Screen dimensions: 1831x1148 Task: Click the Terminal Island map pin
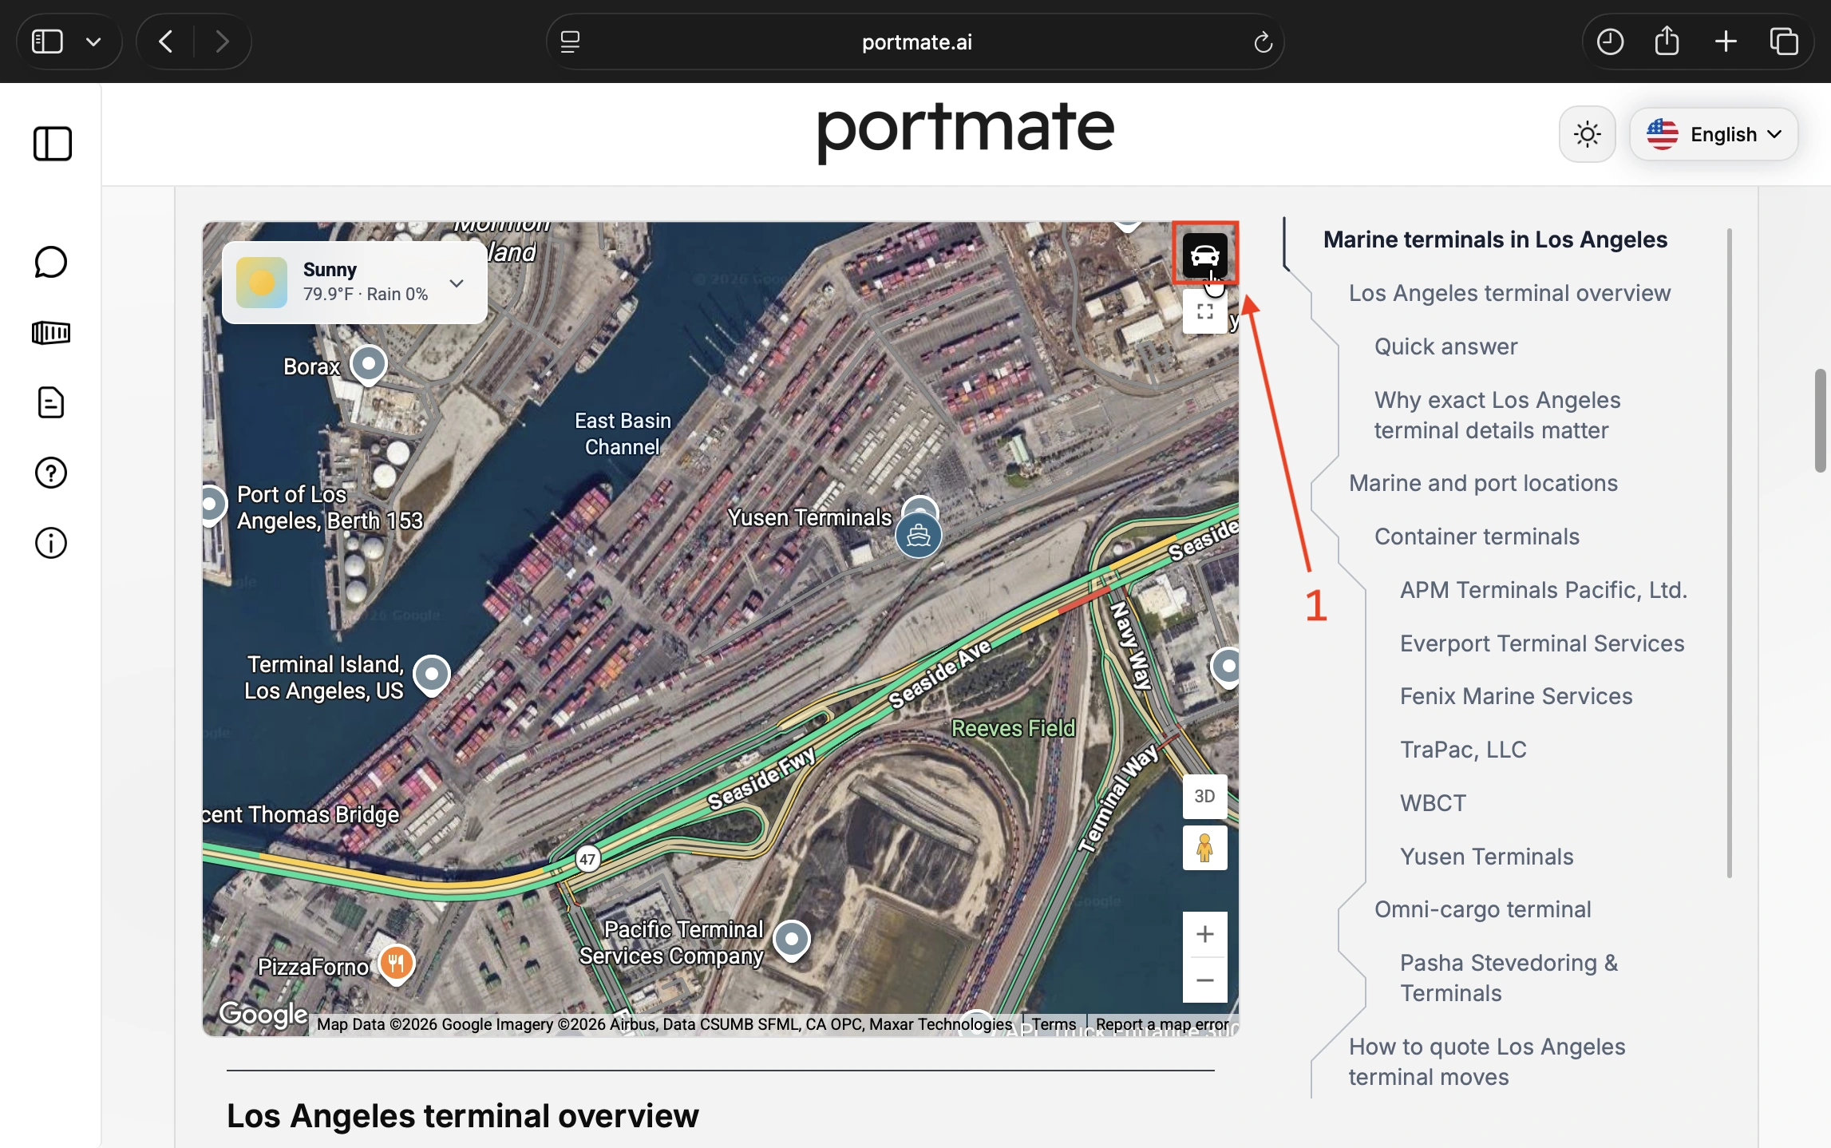click(432, 675)
